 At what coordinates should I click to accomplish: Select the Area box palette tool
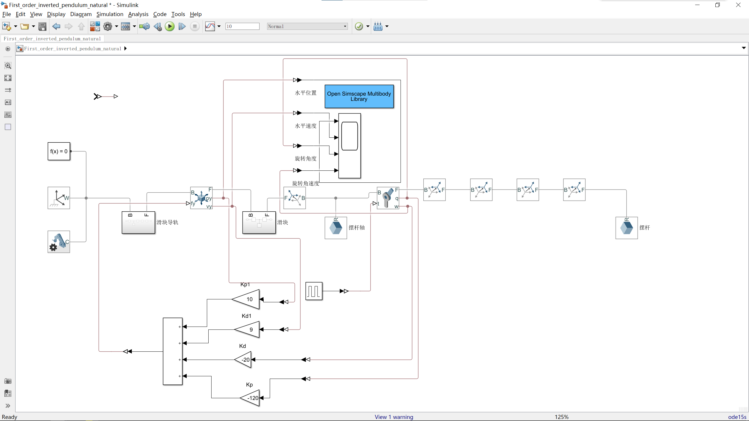[x=8, y=127]
